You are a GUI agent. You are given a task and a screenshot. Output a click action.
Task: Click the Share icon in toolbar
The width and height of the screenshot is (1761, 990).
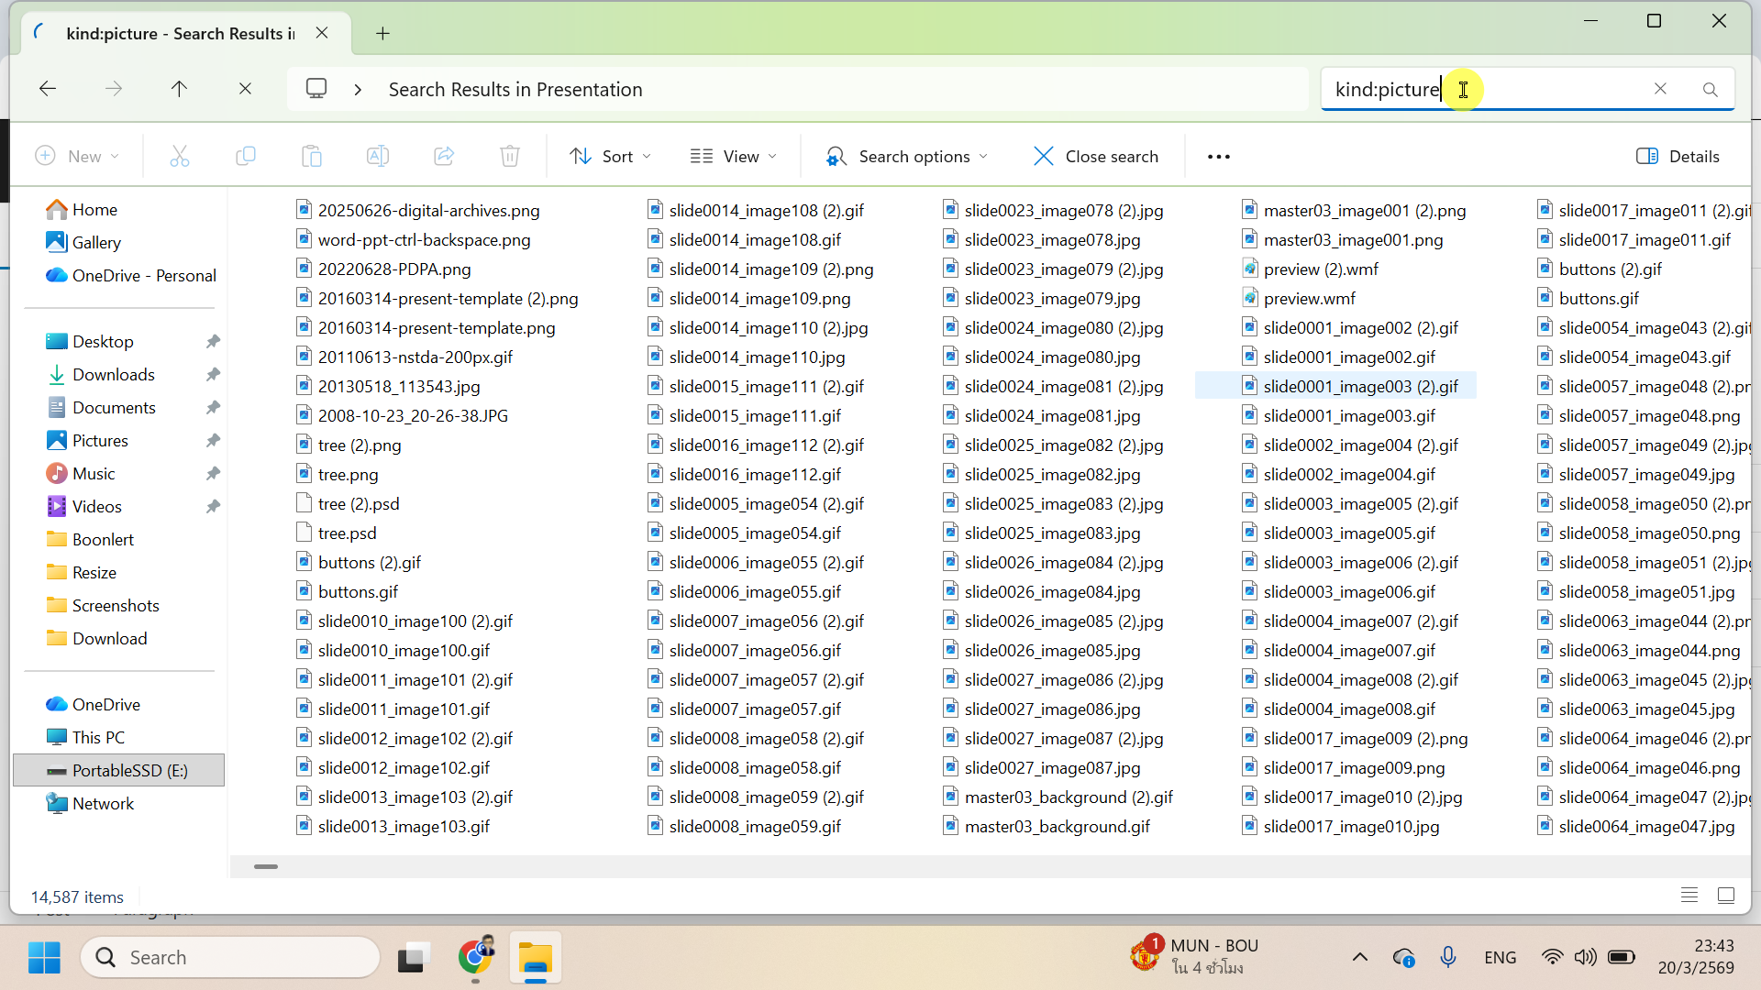(444, 157)
